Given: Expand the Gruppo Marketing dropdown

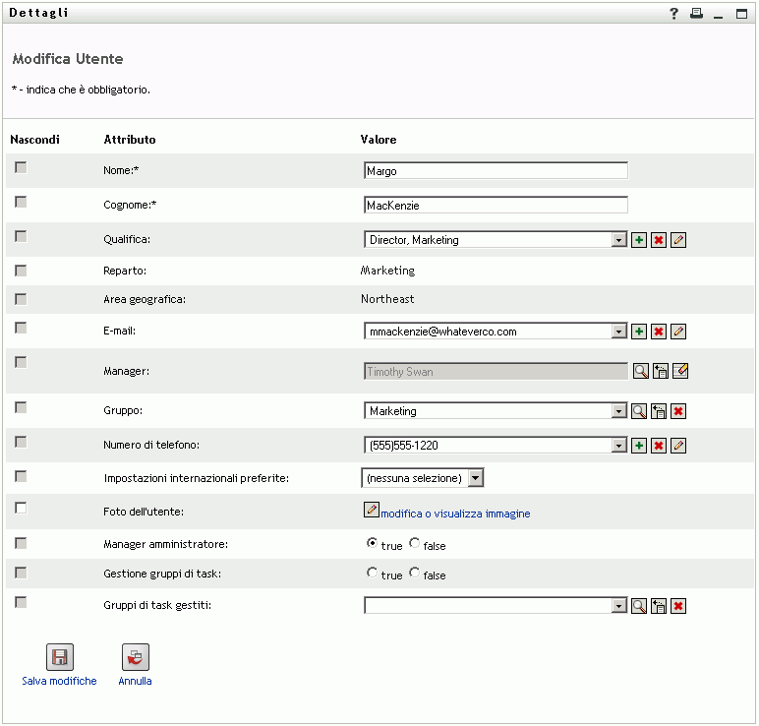Looking at the screenshot, I should click(618, 411).
